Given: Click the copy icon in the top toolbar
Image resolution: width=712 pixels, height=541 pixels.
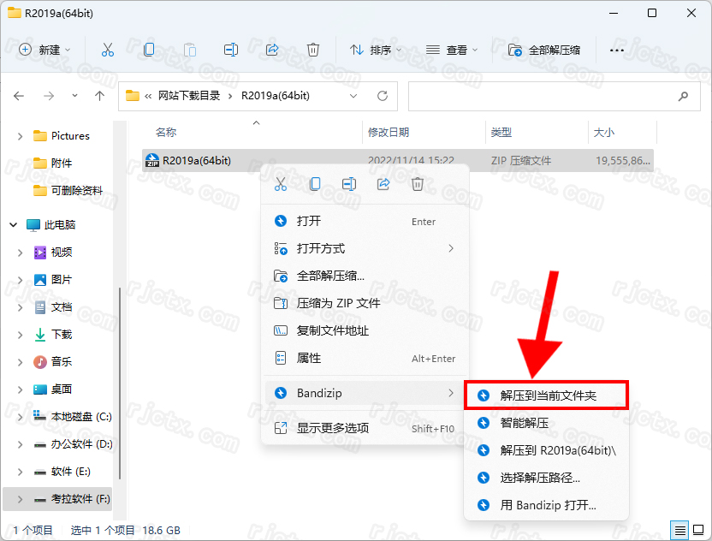Looking at the screenshot, I should [x=149, y=50].
